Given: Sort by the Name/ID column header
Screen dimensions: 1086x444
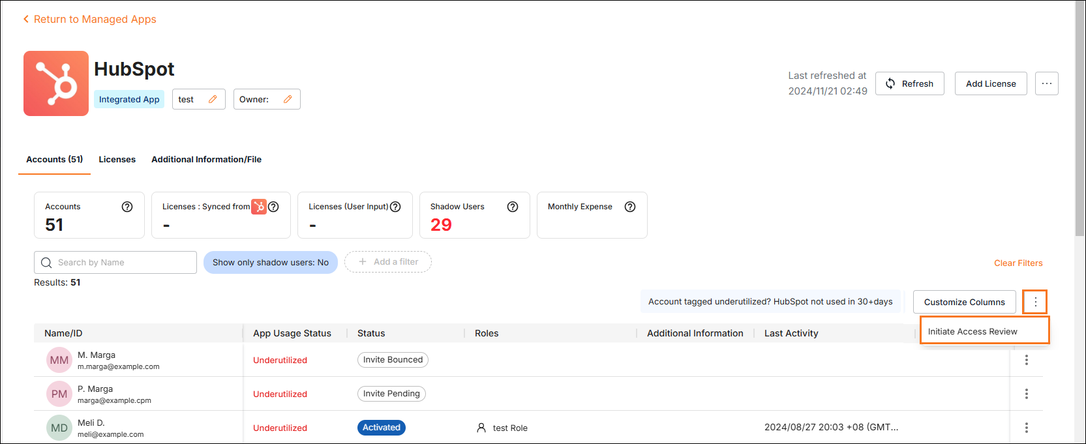Looking at the screenshot, I should [x=63, y=333].
